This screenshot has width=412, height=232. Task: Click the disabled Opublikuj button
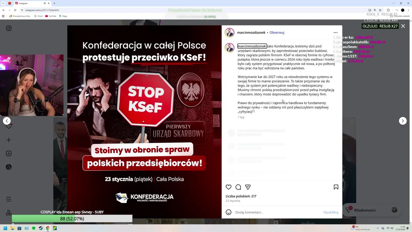pyautogui.click(x=331, y=212)
